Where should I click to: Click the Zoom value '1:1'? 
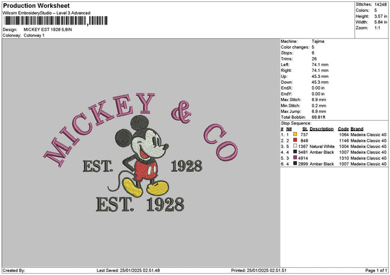pos(377,28)
